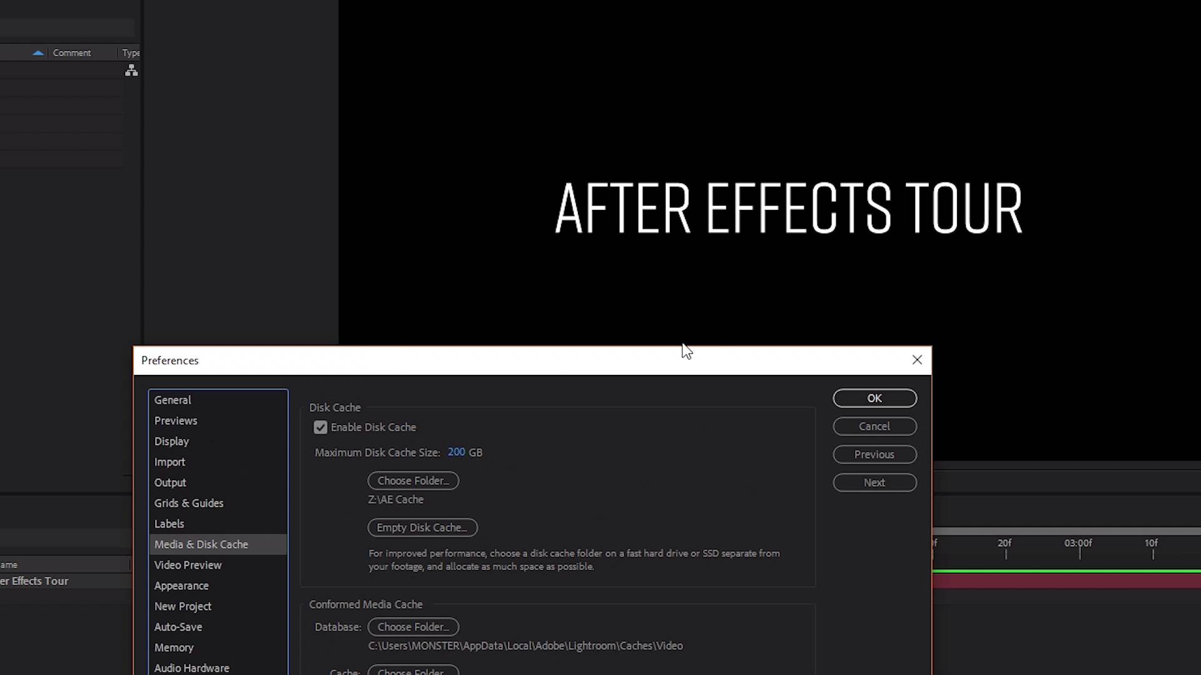Image resolution: width=1201 pixels, height=675 pixels.
Task: Expand the Labels preferences section
Action: pyautogui.click(x=168, y=522)
